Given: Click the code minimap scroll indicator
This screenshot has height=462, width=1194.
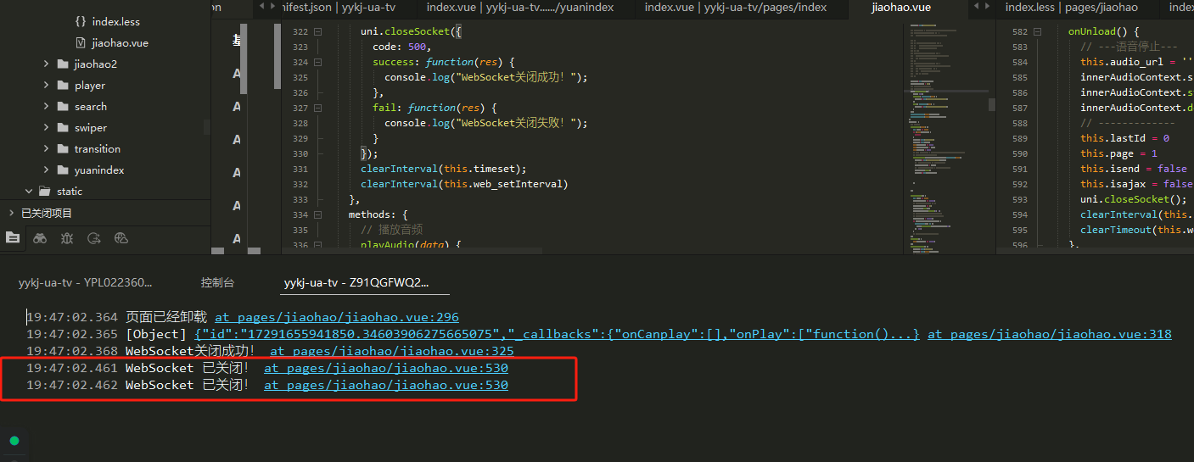Looking at the screenshot, I should point(991,104).
